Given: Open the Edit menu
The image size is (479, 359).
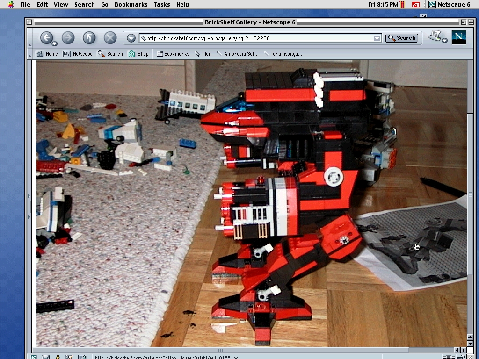Looking at the screenshot, I should (x=42, y=4).
